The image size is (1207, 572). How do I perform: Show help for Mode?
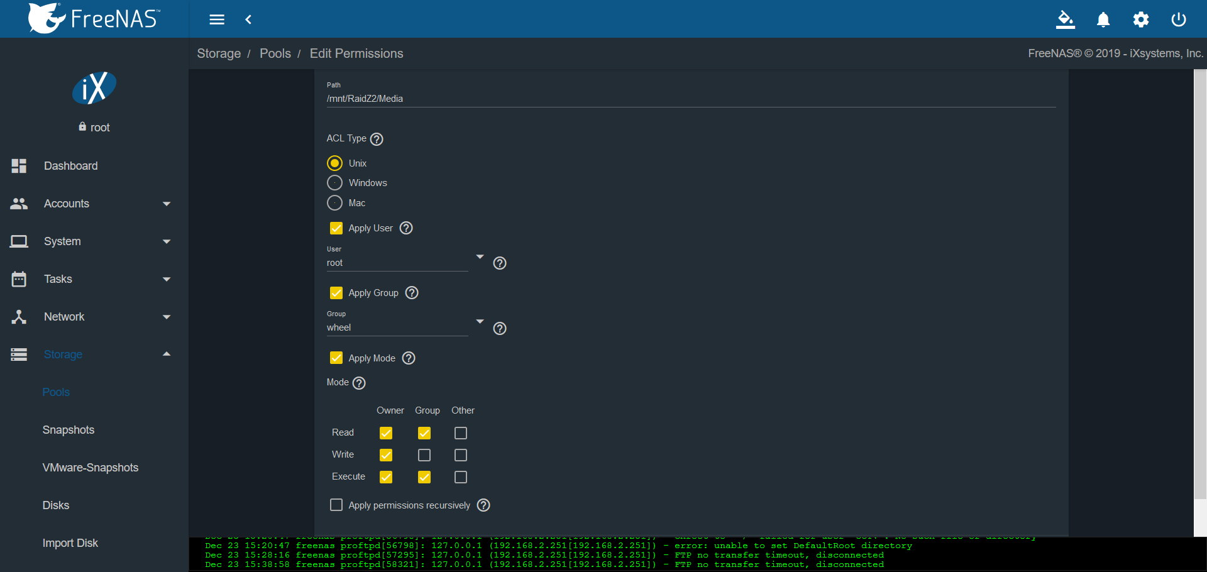point(359,383)
